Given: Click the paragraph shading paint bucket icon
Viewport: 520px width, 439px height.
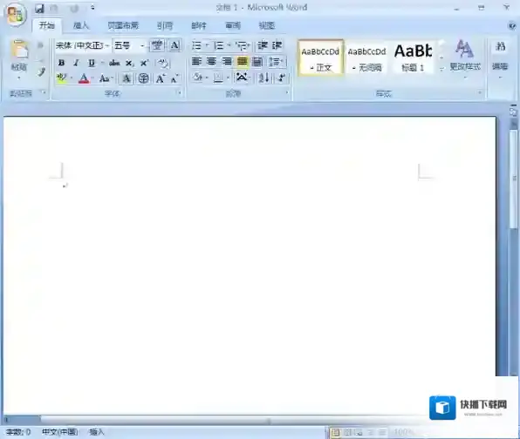Looking at the screenshot, I should 198,78.
